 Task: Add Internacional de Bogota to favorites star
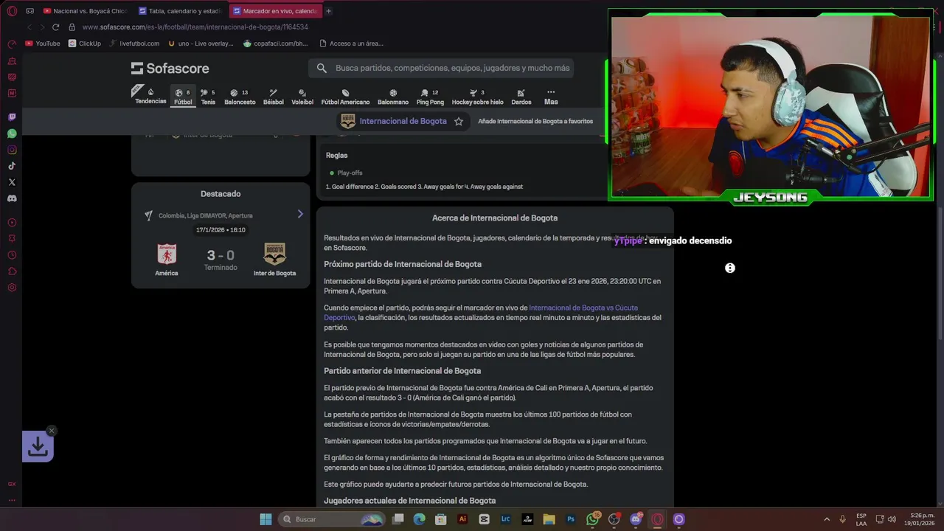pos(459,121)
